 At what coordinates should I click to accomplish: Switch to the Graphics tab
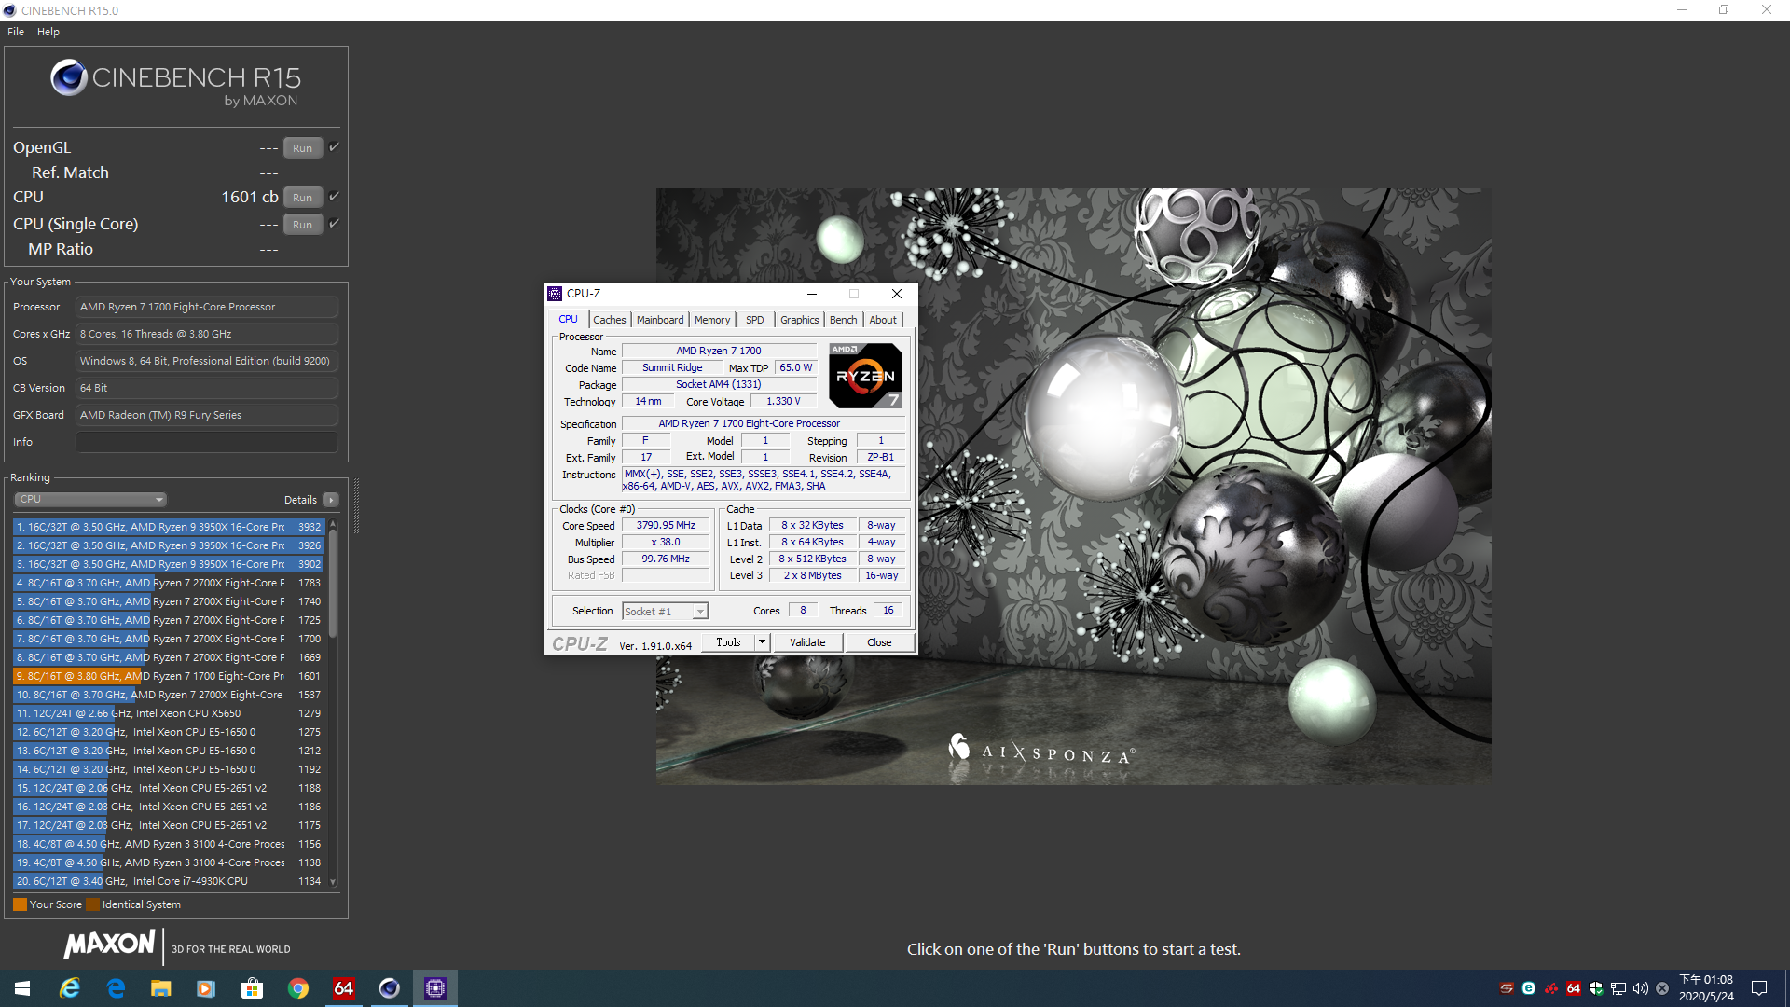coord(800,320)
